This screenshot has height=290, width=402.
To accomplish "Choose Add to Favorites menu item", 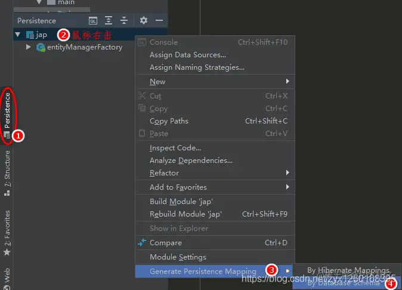I will coord(215,187).
